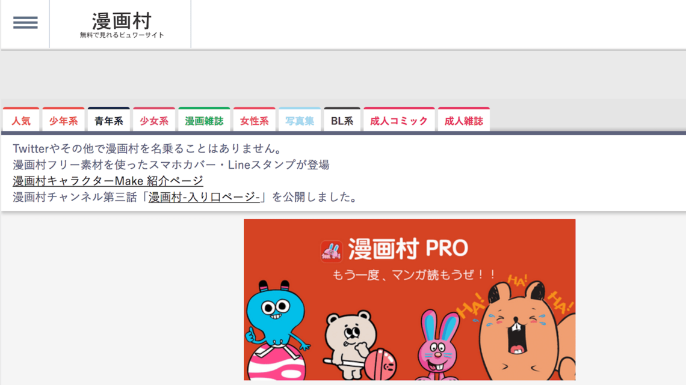The height and width of the screenshot is (385, 686).
Task: Click the 漫画村 site logo title
Action: (122, 22)
